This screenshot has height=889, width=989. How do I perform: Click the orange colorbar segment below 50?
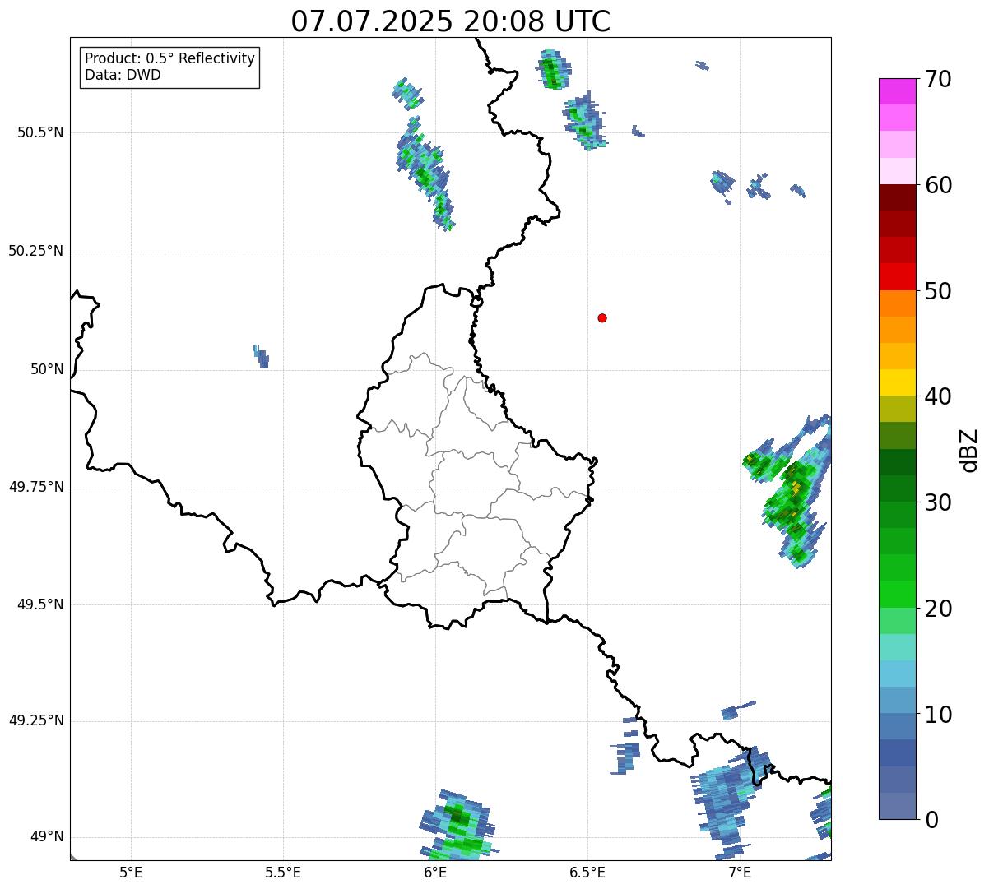coord(898,303)
